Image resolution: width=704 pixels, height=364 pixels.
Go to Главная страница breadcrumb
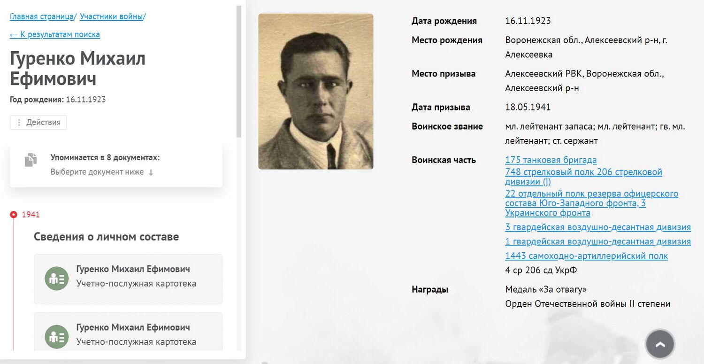point(41,16)
